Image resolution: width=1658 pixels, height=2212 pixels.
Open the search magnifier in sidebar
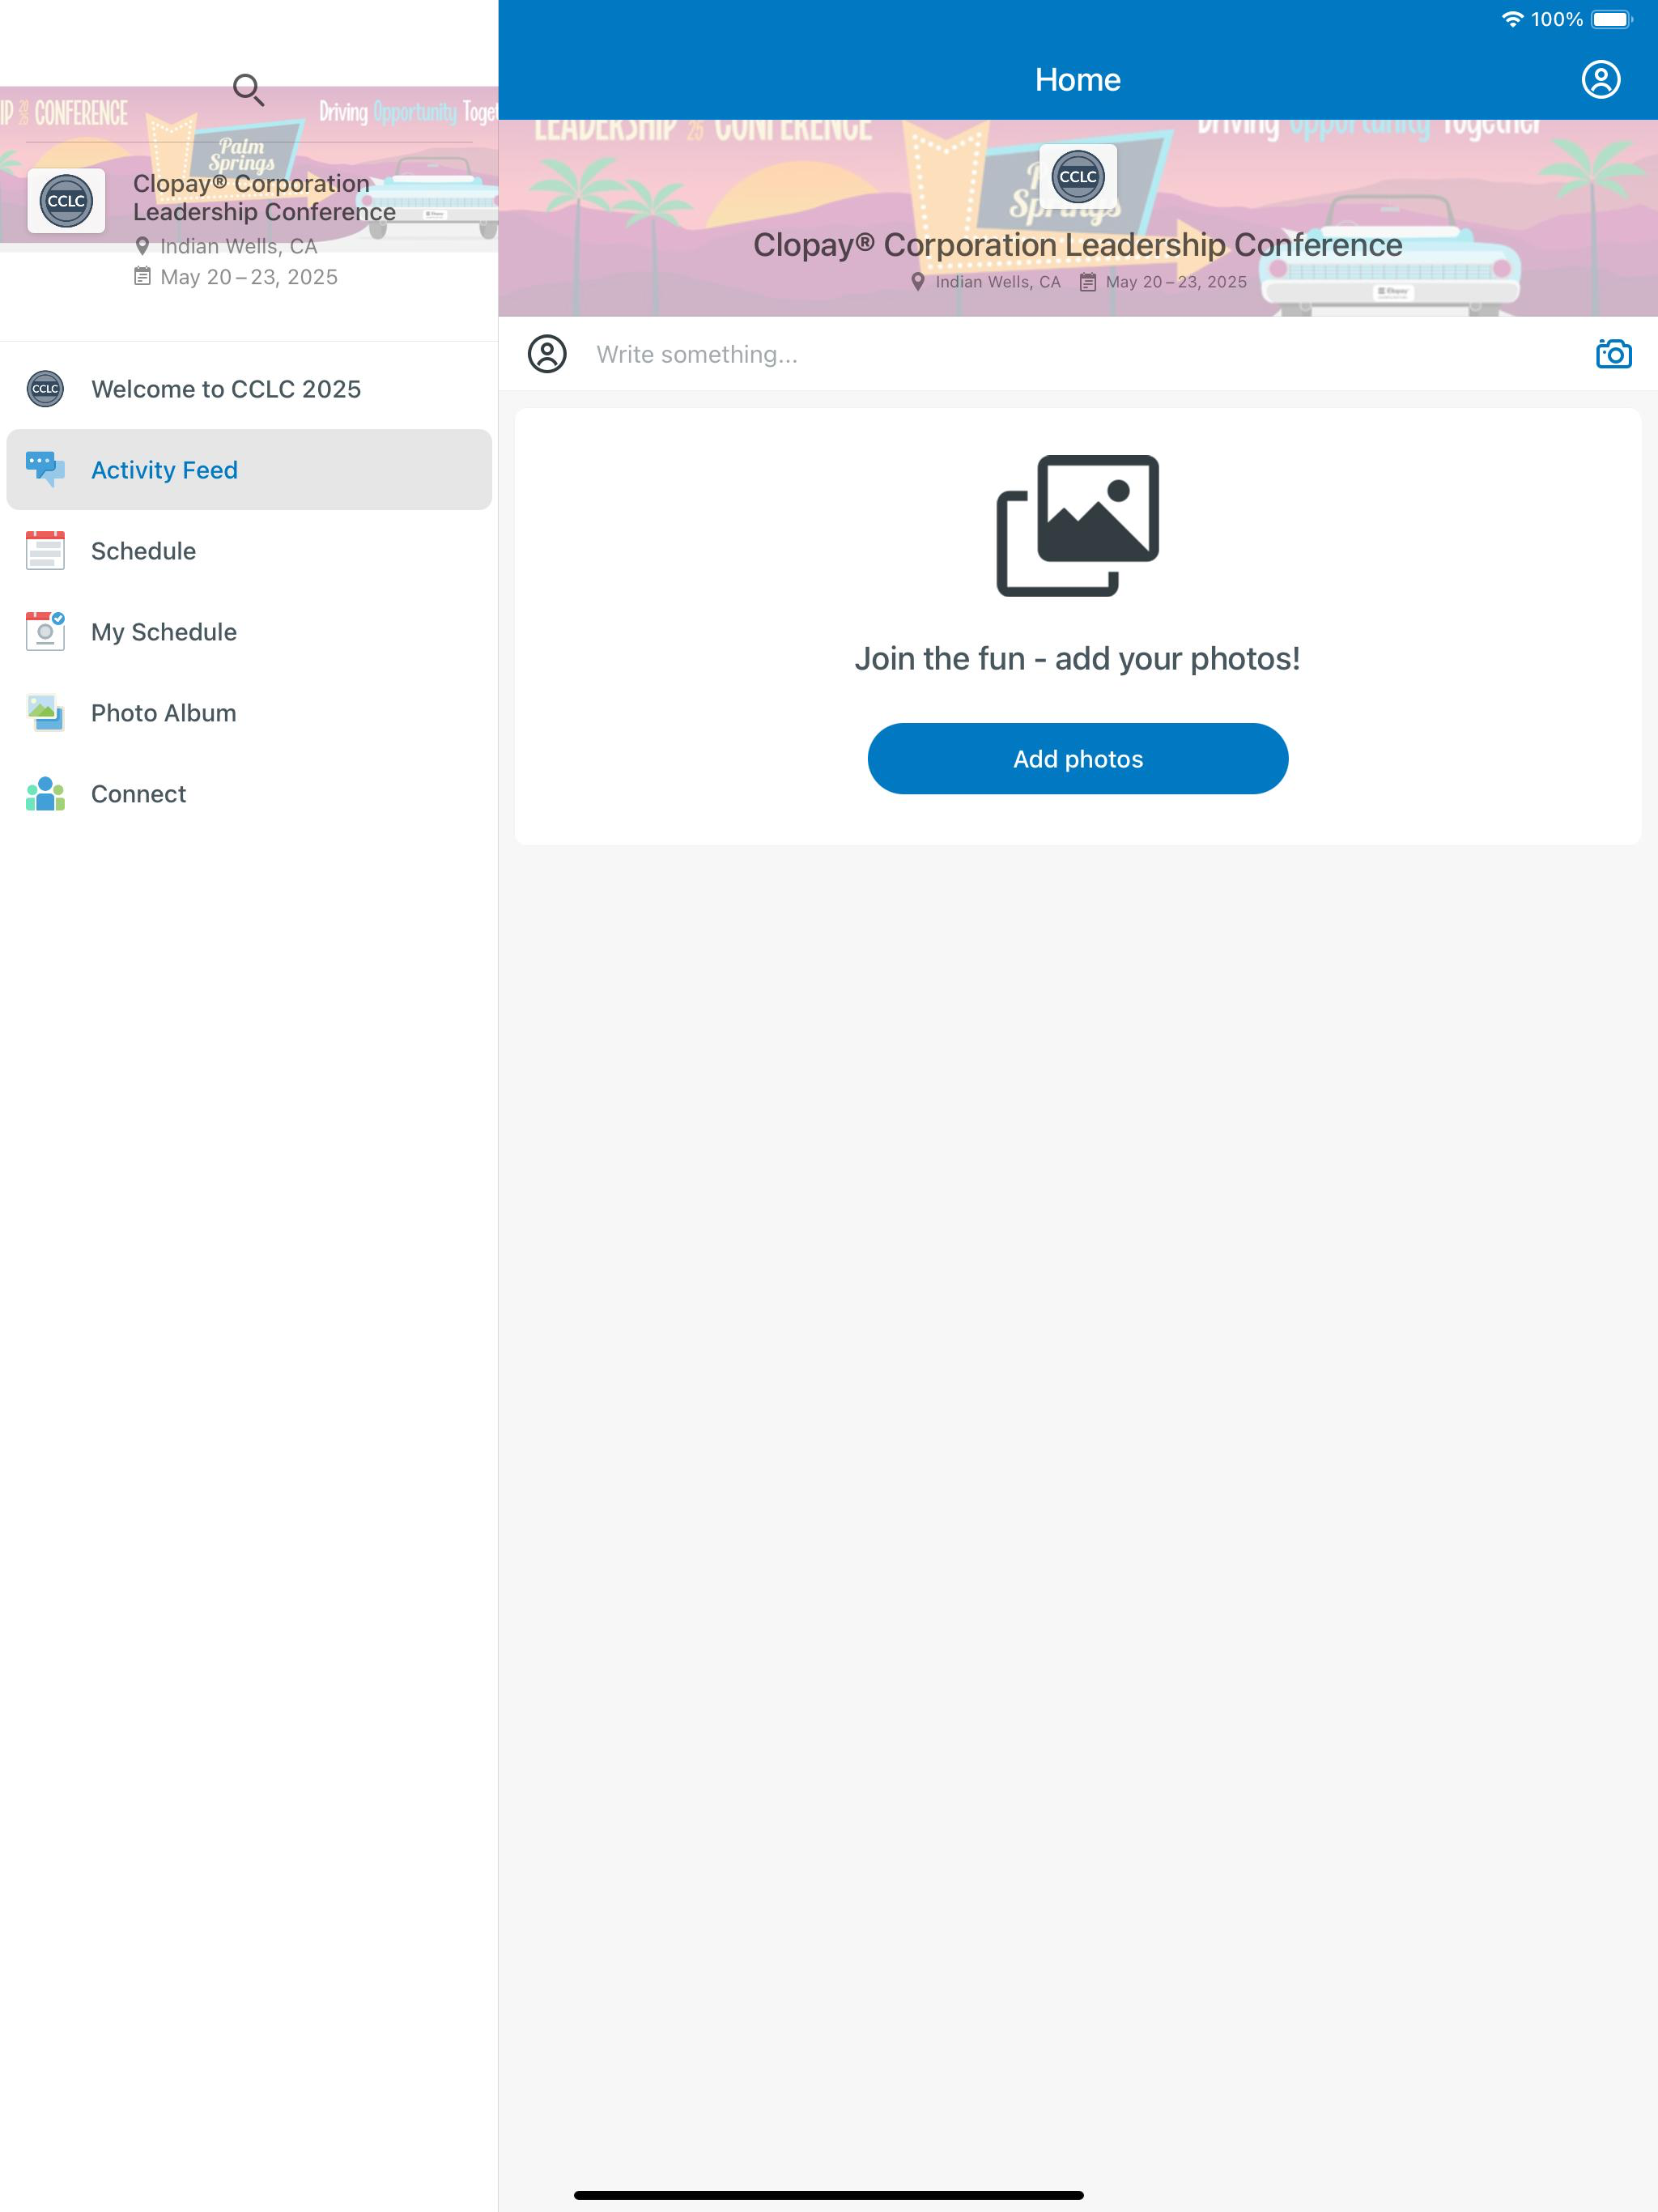tap(248, 90)
